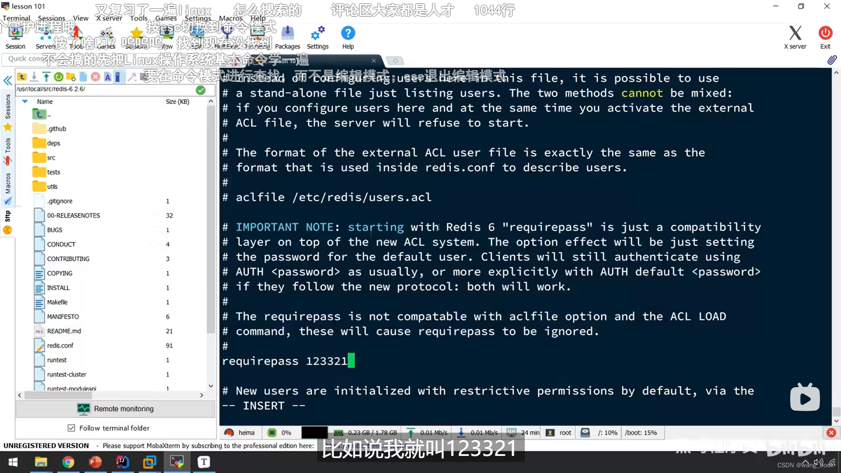The image size is (841, 473).
Task: Open the Settings gear toolbar icon
Action: tap(318, 37)
